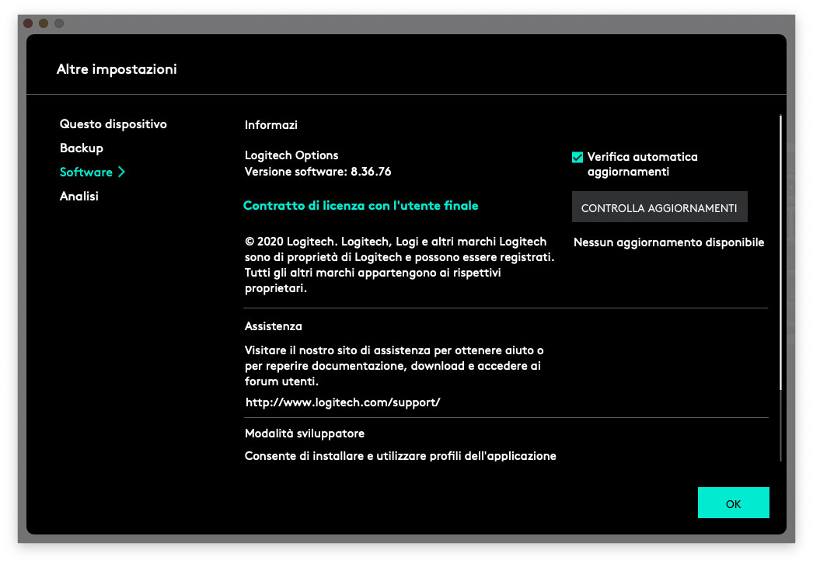This screenshot has height=564, width=813.
Task: Click the Logitech Options label
Action: (x=291, y=155)
